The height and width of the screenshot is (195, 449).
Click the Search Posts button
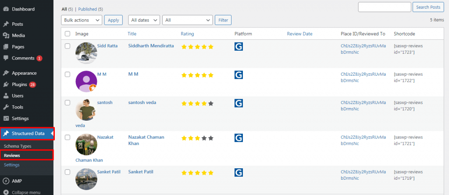click(428, 7)
